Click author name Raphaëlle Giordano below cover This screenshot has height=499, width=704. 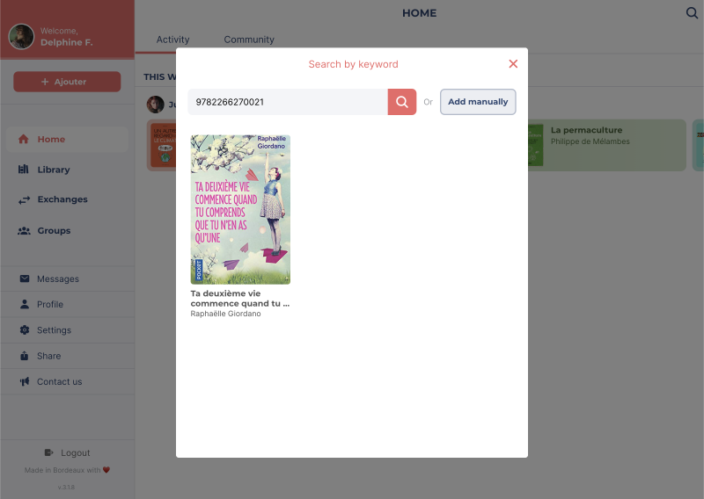[x=225, y=314]
